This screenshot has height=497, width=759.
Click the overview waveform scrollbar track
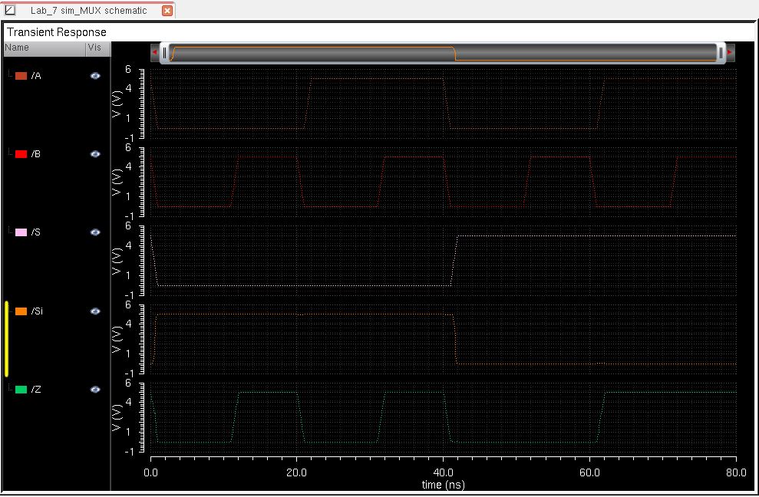click(442, 53)
